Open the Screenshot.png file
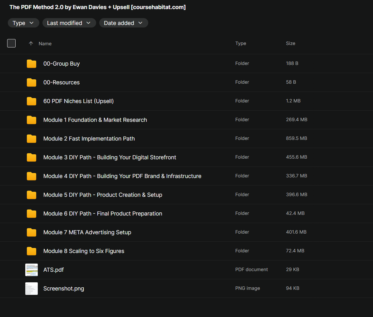The image size is (373, 317). coord(64,288)
